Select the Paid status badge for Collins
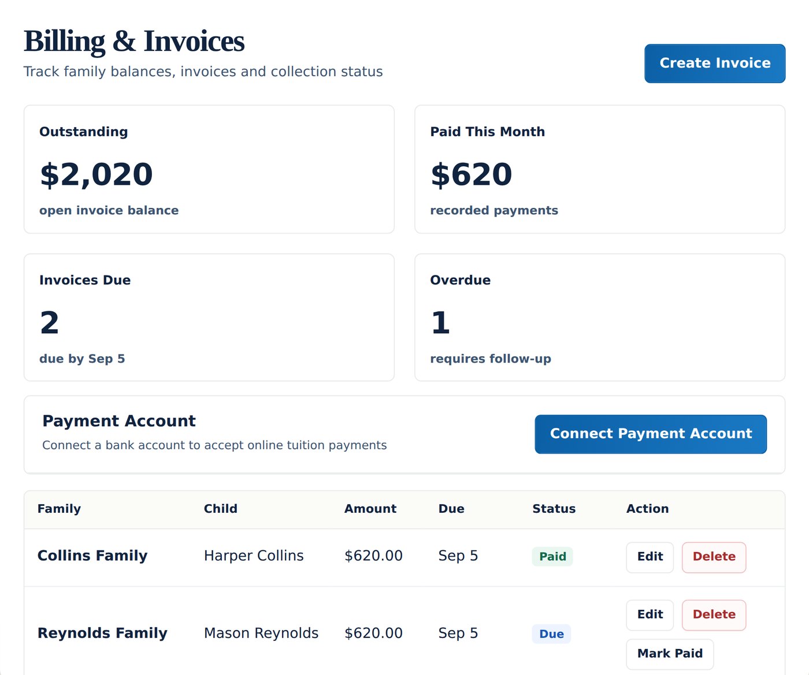 (x=552, y=557)
